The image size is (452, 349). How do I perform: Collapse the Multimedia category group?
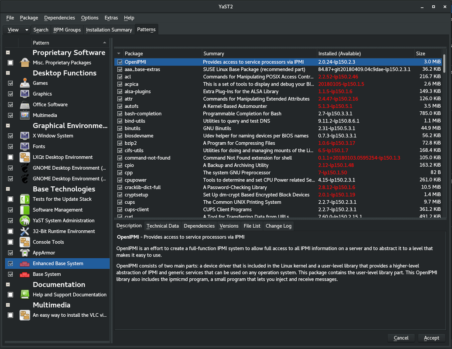8,305
